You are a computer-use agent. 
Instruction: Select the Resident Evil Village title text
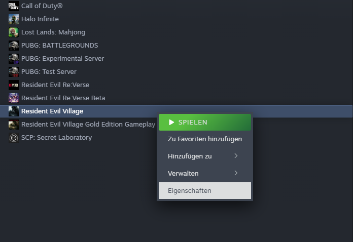point(52,111)
